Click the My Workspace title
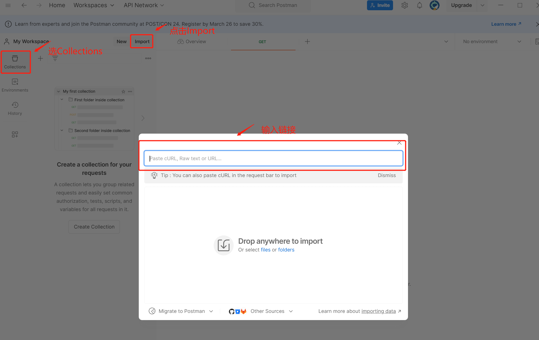Screen dimensions: 539x340 click(x=31, y=41)
